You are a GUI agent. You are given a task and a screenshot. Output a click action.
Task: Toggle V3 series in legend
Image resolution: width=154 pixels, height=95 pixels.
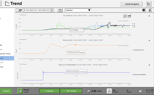click(134, 27)
